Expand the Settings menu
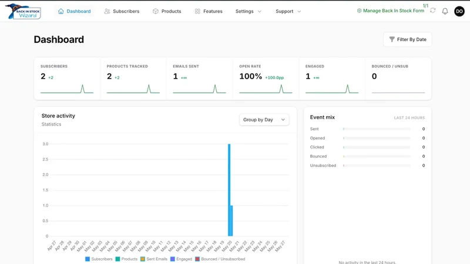 [248, 11]
